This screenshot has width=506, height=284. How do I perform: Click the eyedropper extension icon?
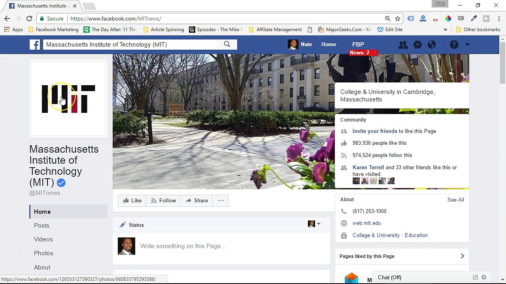pyautogui.click(x=474, y=19)
